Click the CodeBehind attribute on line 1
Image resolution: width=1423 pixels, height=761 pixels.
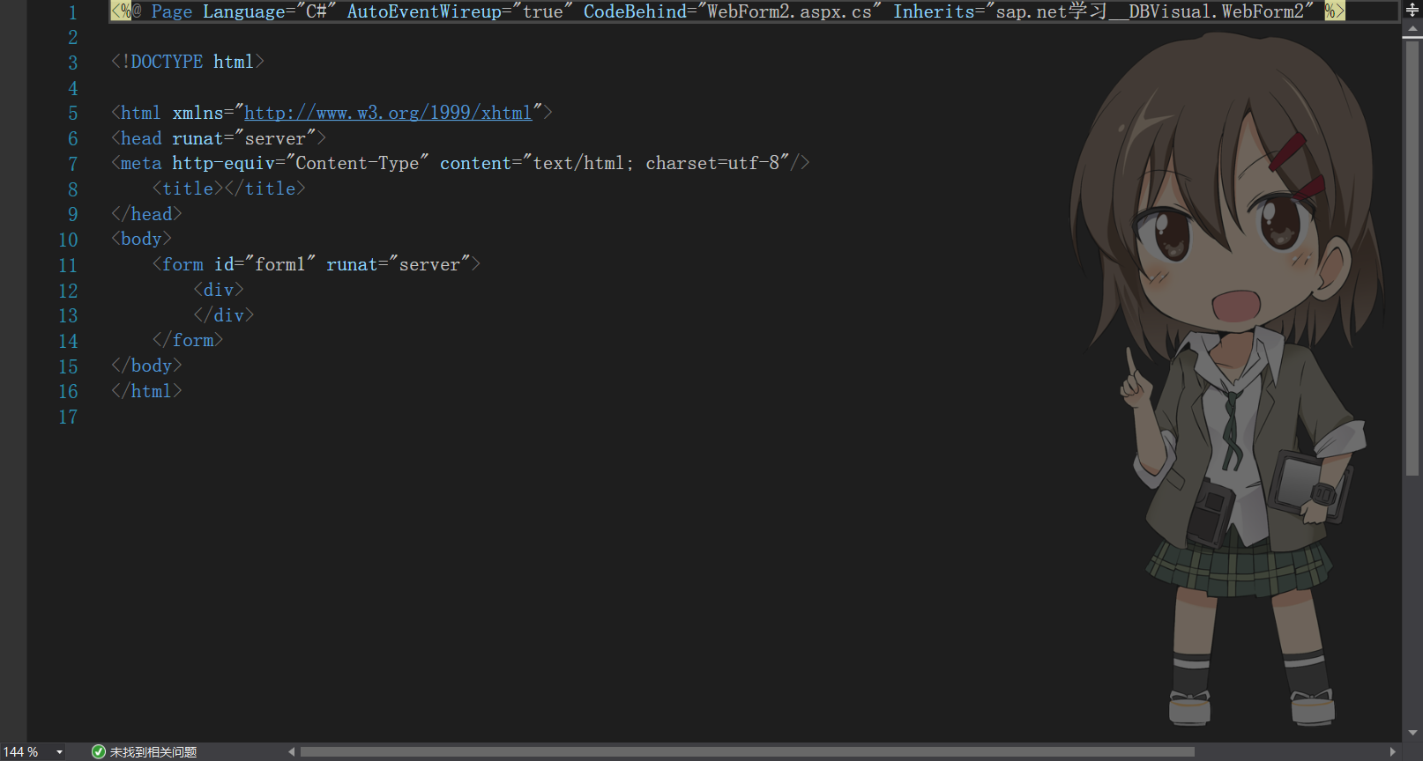[x=635, y=11]
